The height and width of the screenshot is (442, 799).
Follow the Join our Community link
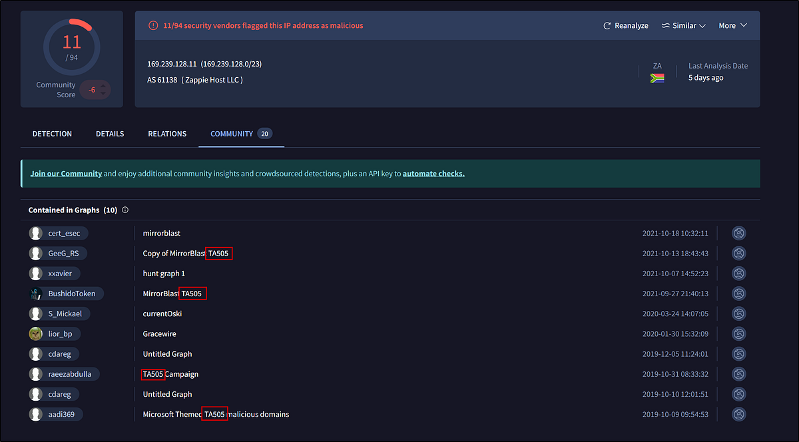[66, 174]
